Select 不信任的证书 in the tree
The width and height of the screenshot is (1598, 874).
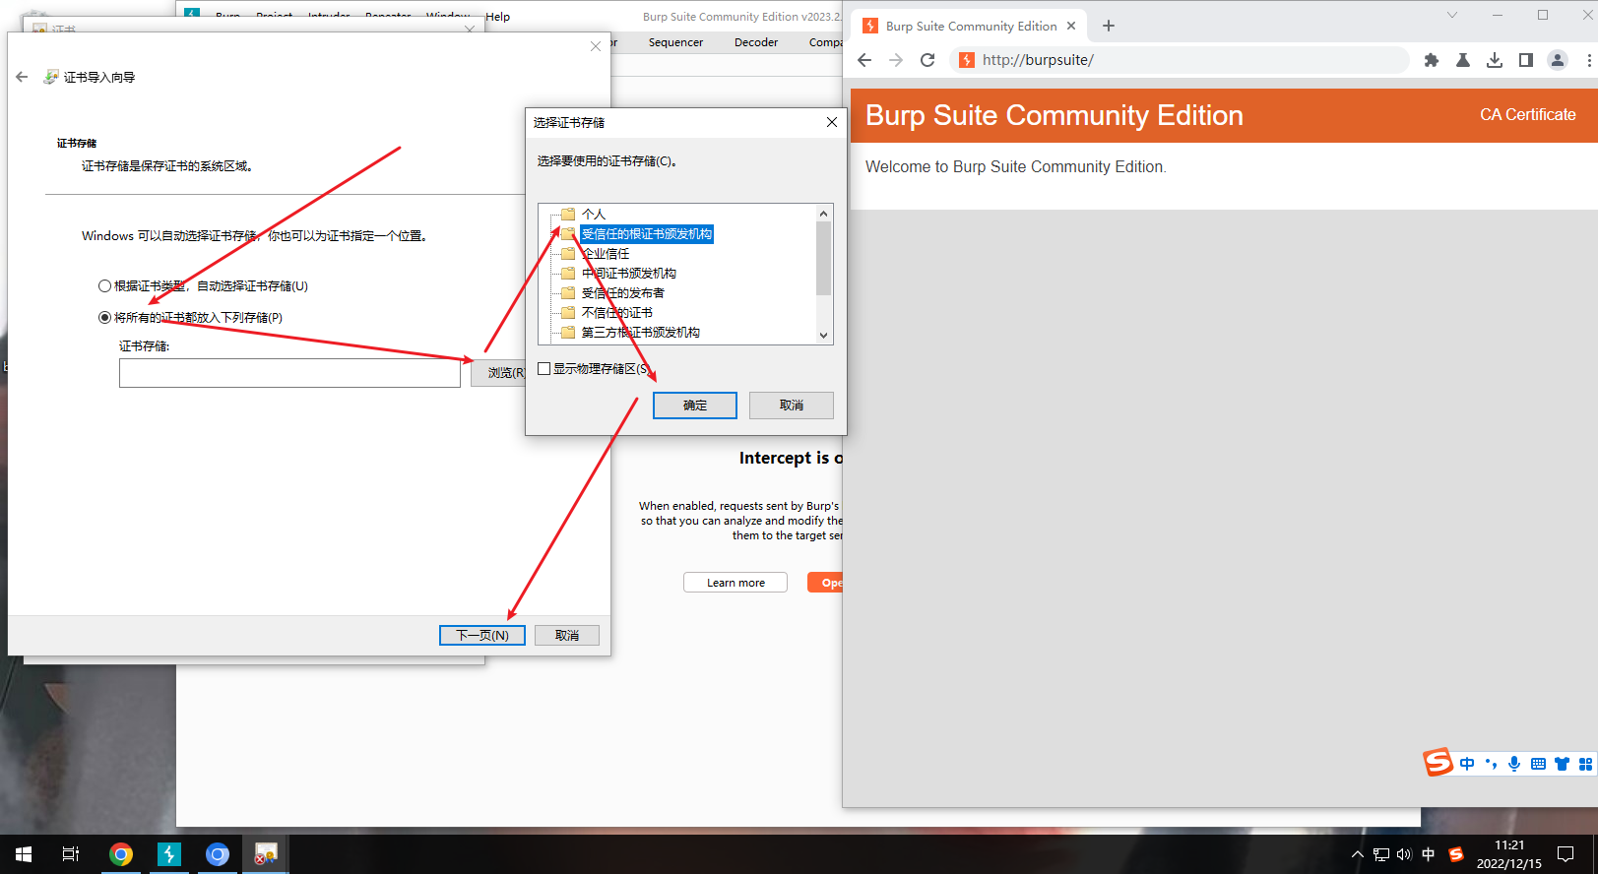616,312
